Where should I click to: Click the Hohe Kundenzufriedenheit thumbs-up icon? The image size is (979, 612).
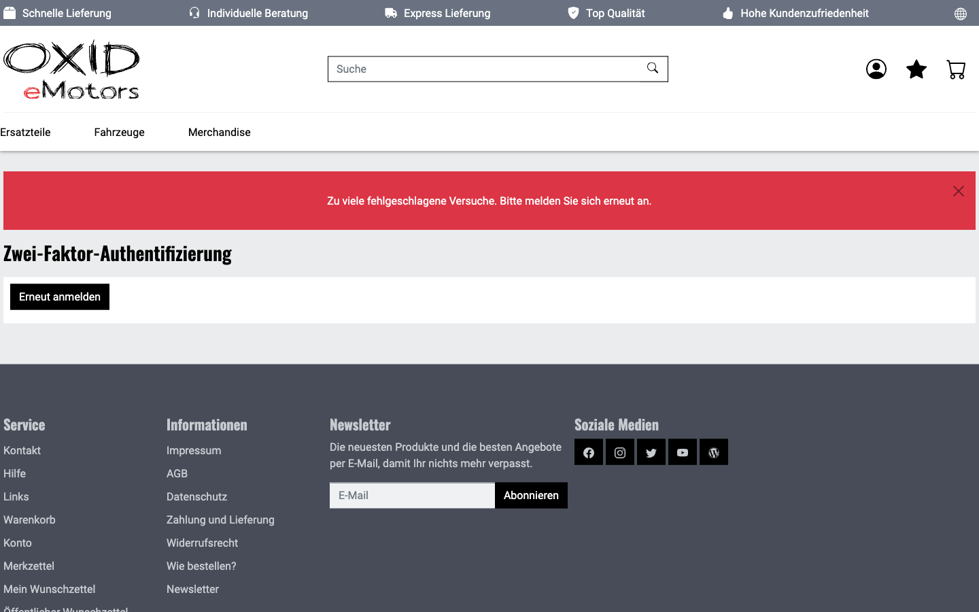click(728, 13)
